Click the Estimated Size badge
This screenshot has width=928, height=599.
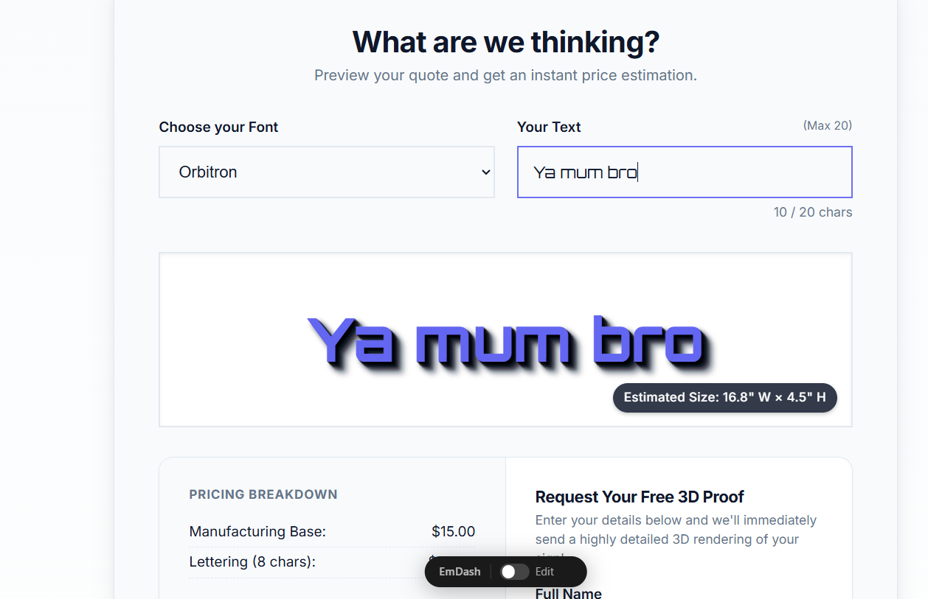[724, 398]
